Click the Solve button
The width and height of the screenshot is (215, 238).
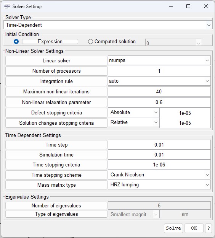click(x=173, y=228)
